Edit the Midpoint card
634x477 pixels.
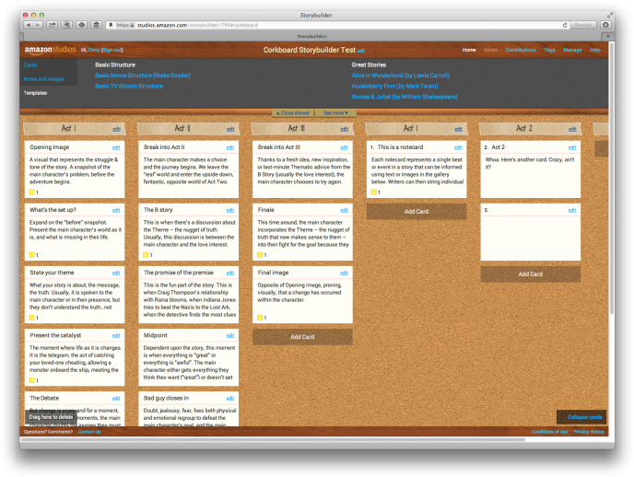tap(230, 335)
